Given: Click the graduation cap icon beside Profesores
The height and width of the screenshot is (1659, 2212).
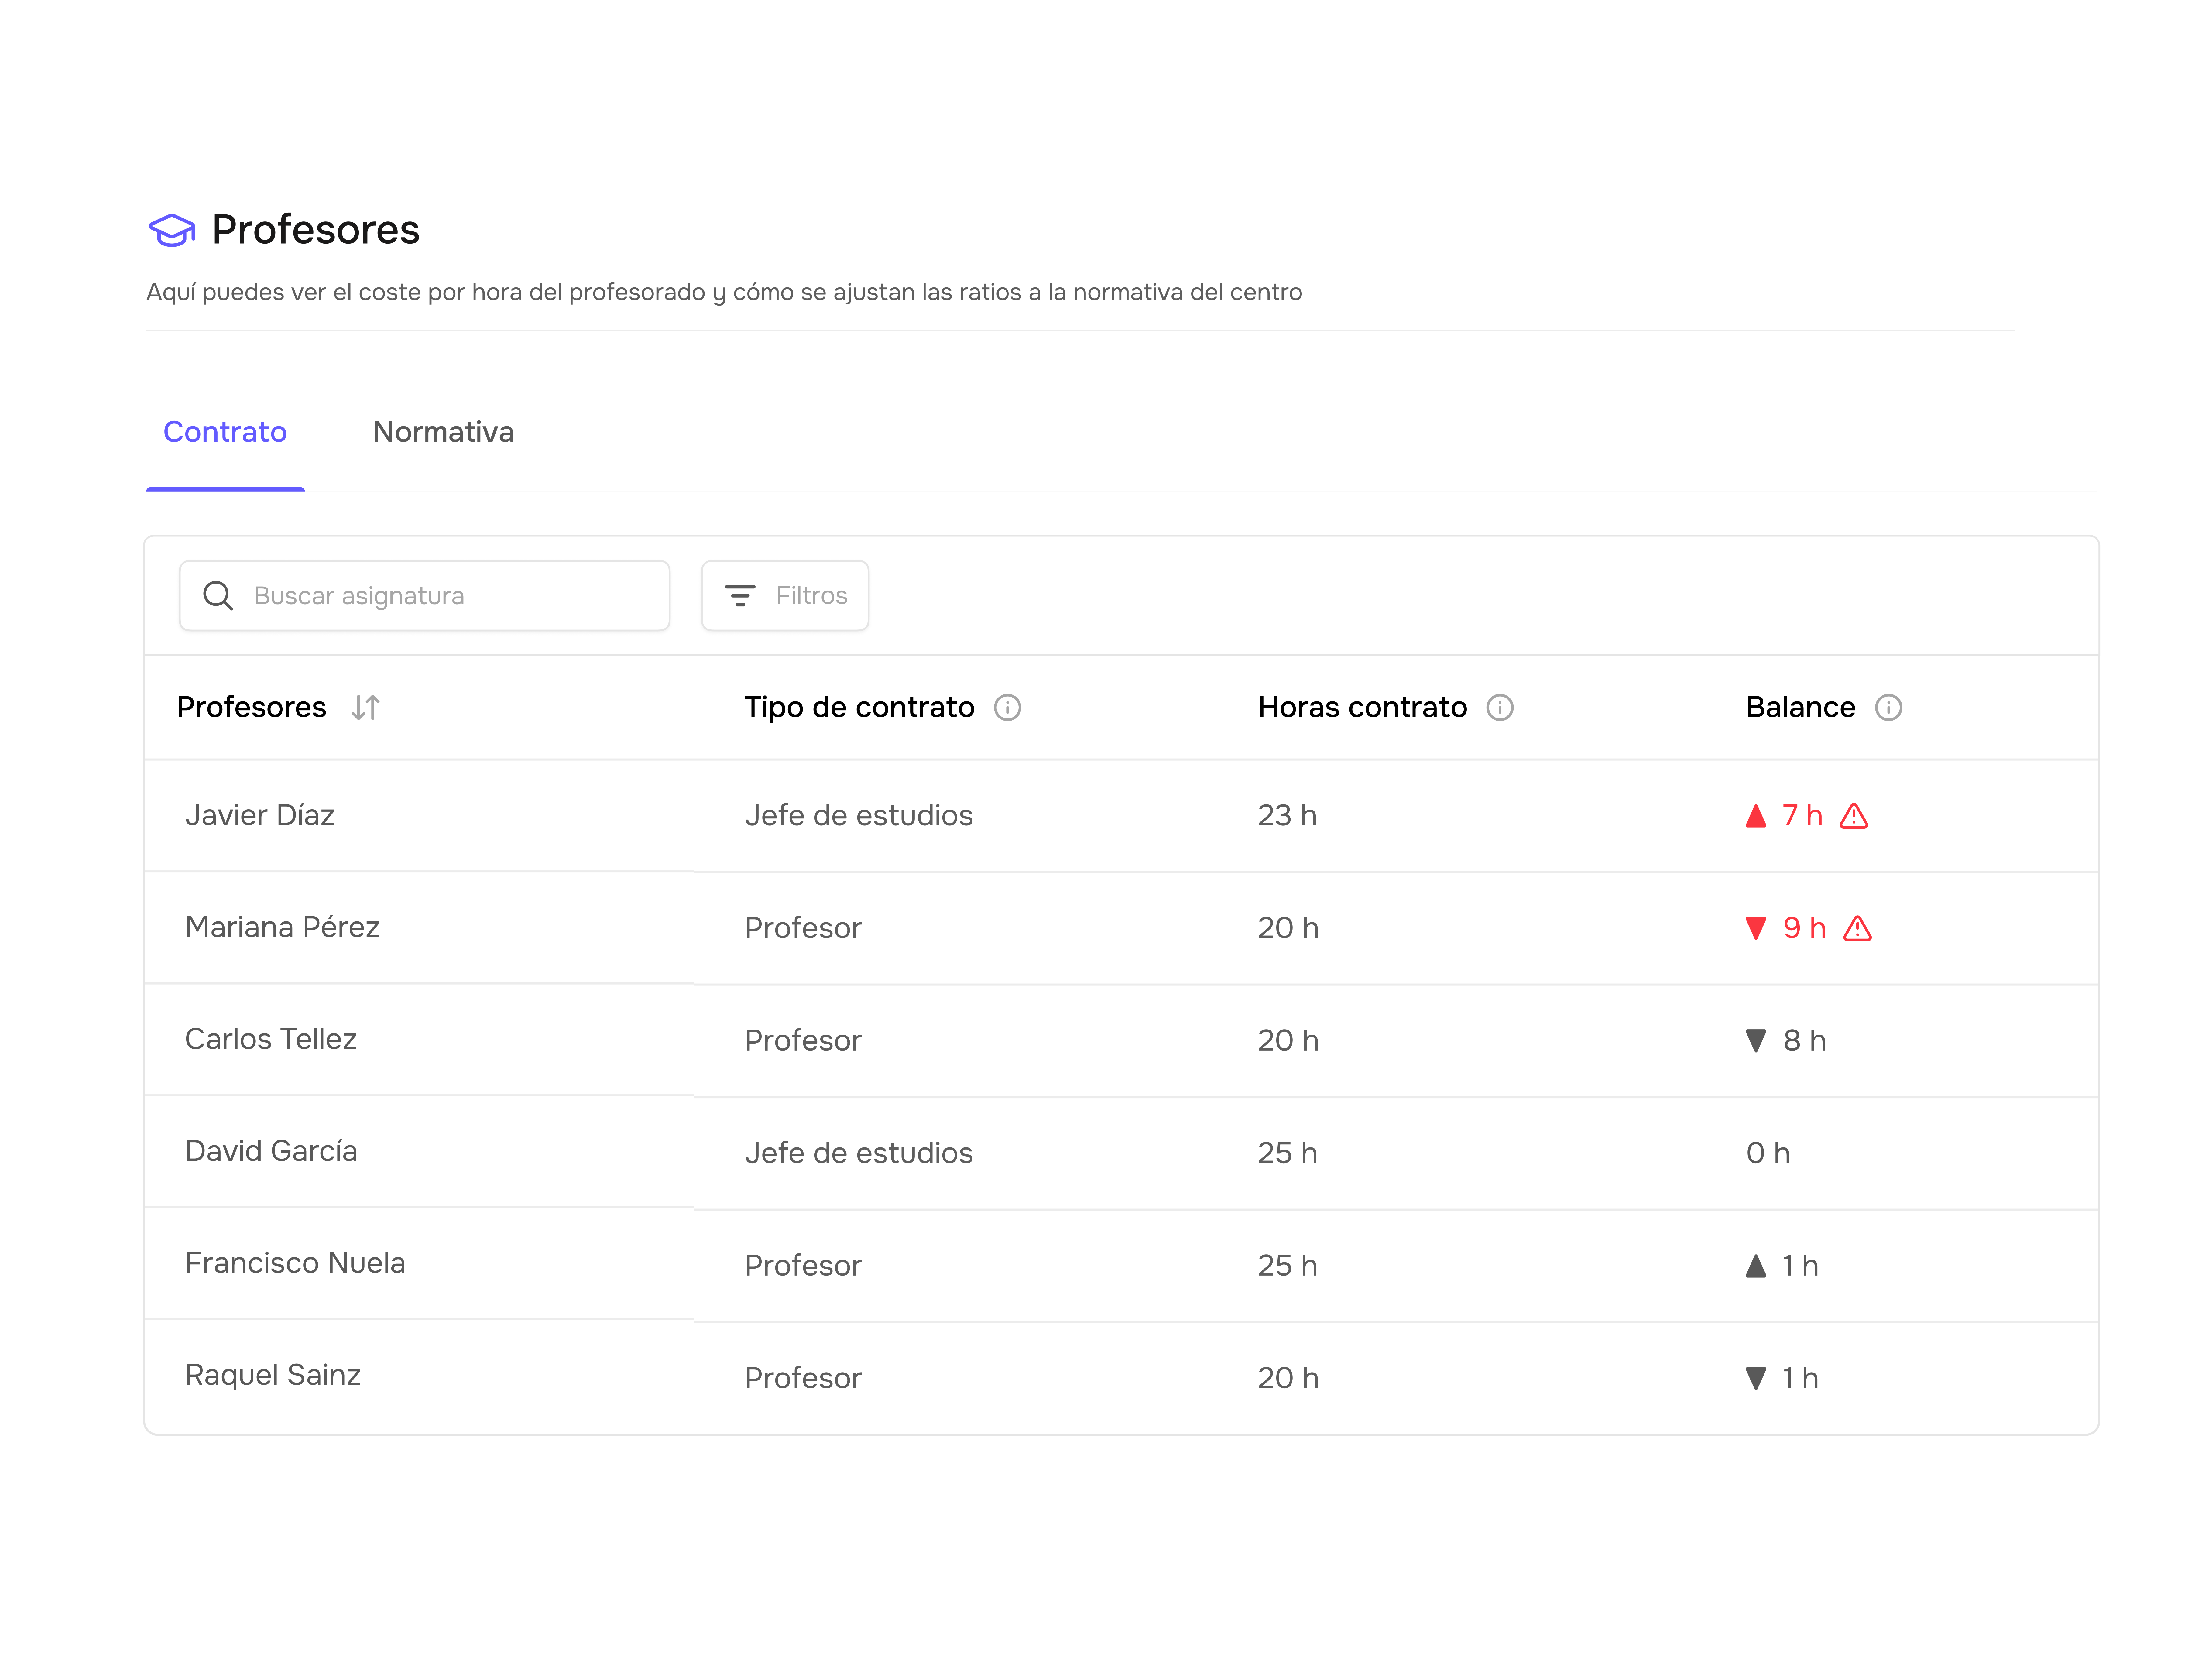Looking at the screenshot, I should pos(172,230).
